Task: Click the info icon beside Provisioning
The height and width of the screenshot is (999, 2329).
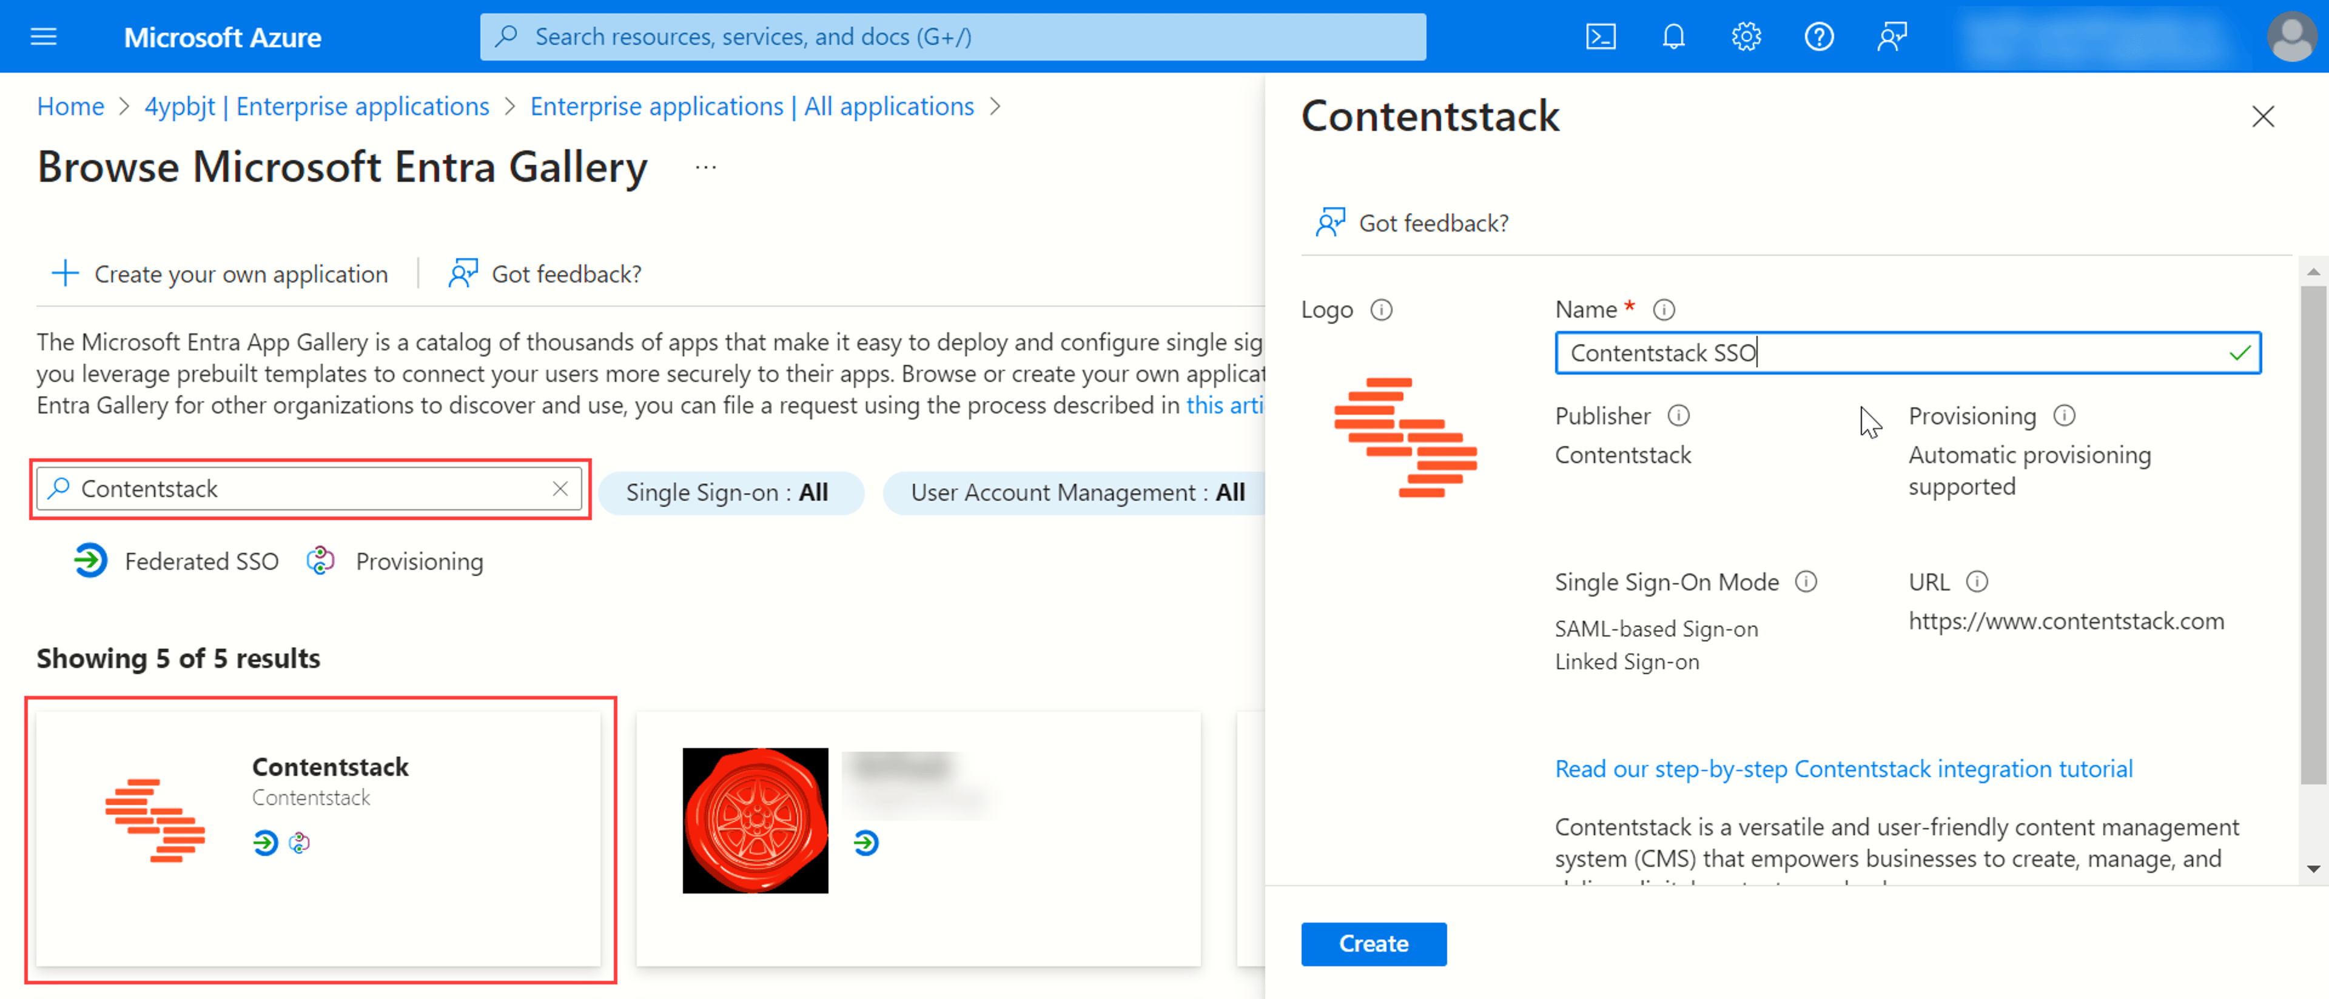Action: tap(2063, 415)
